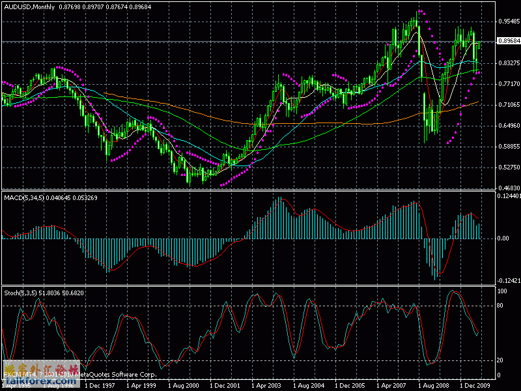Select the MACD(5,34,5) indicator label
The height and width of the screenshot is (391, 521).
[x=24, y=198]
